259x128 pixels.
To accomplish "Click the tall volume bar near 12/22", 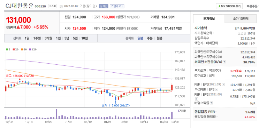I will [56, 114].
